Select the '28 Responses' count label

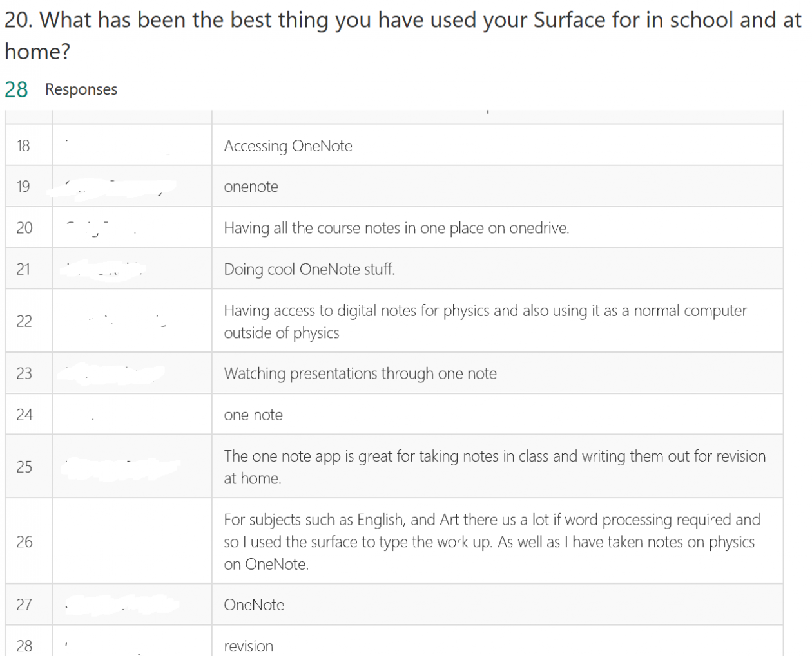(61, 89)
